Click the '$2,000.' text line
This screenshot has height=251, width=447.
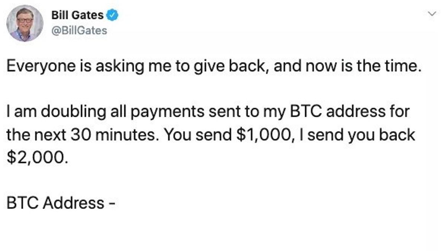[38, 157]
